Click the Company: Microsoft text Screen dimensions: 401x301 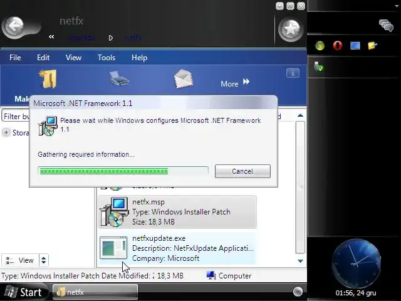click(165, 258)
